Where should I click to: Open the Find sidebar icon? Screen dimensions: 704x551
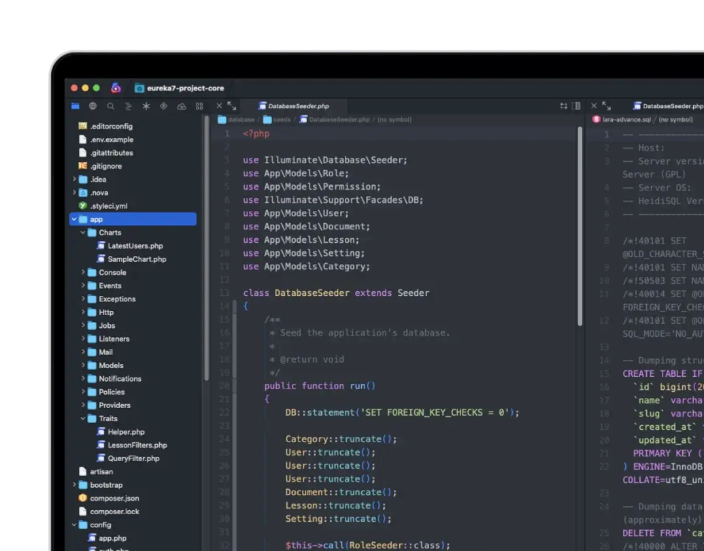(110, 107)
